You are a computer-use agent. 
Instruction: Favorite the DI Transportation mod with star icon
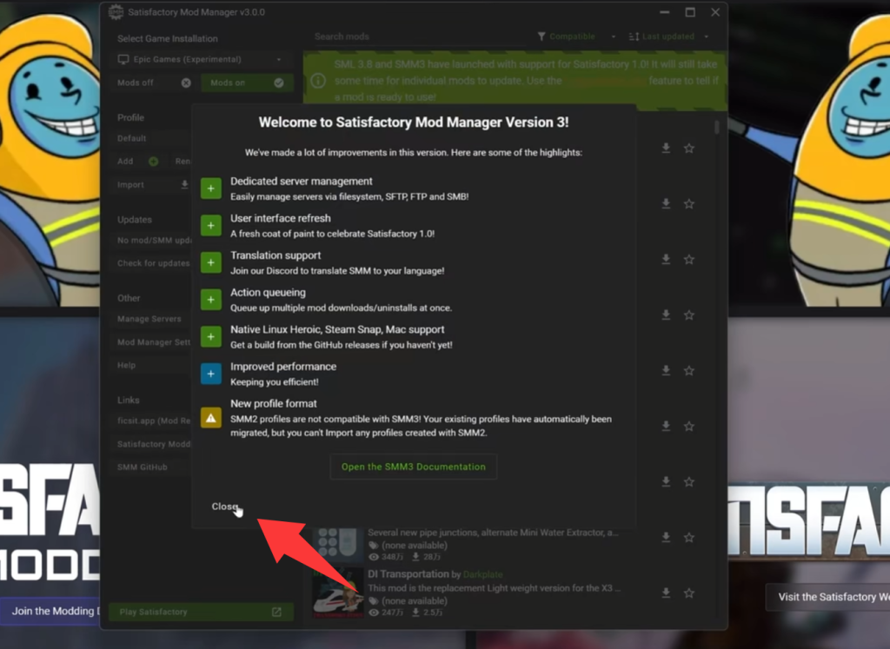point(688,593)
